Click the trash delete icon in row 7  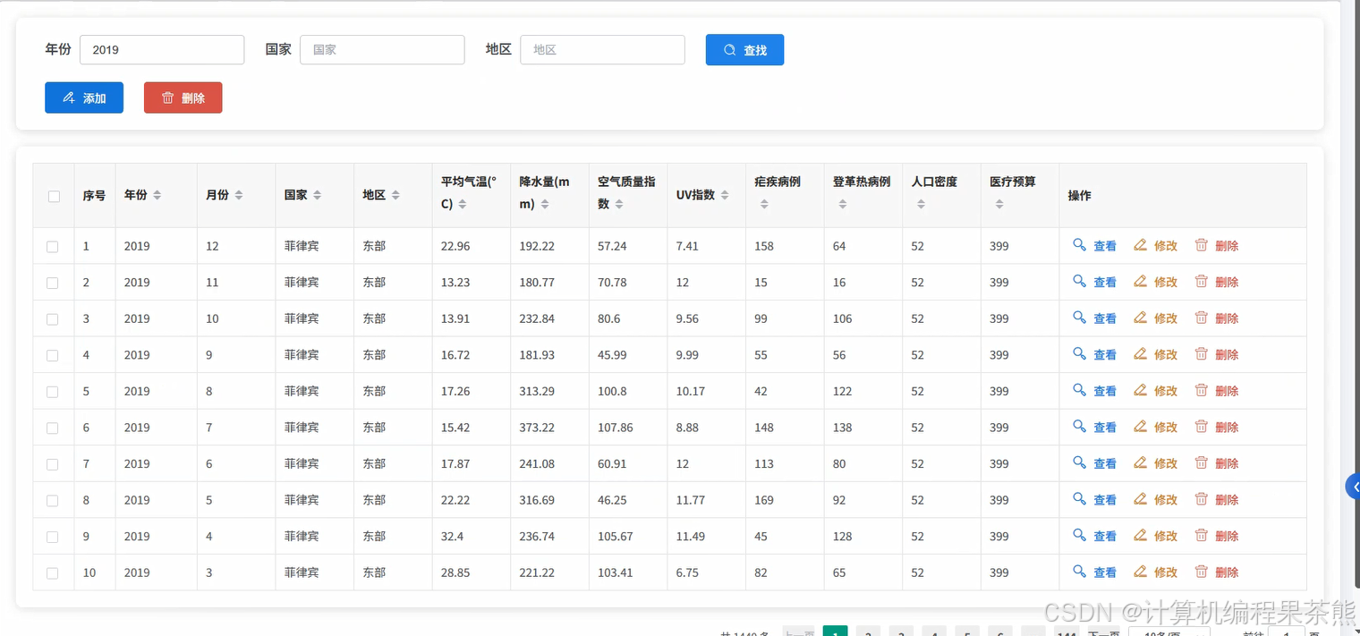click(x=1202, y=462)
